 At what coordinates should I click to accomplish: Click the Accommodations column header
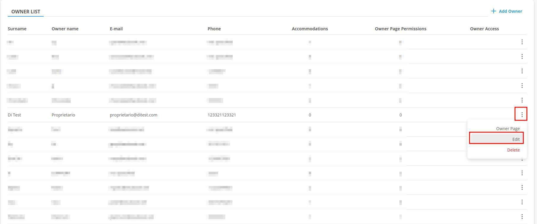pyautogui.click(x=310, y=29)
